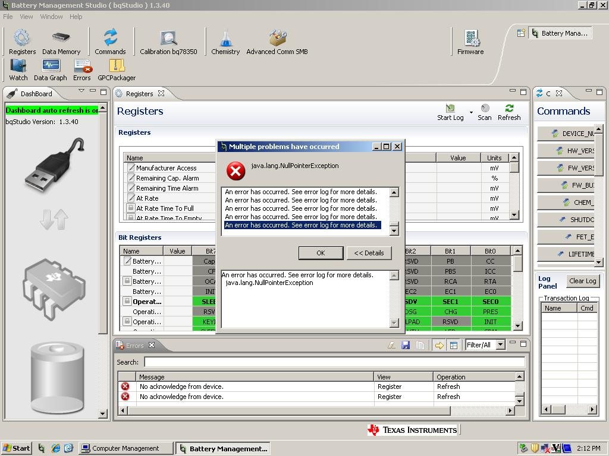Click the Scan radar icon
The image size is (609, 456).
[485, 112]
